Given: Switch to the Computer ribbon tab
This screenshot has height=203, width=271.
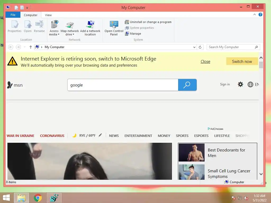Looking at the screenshot, I should 31,15.
